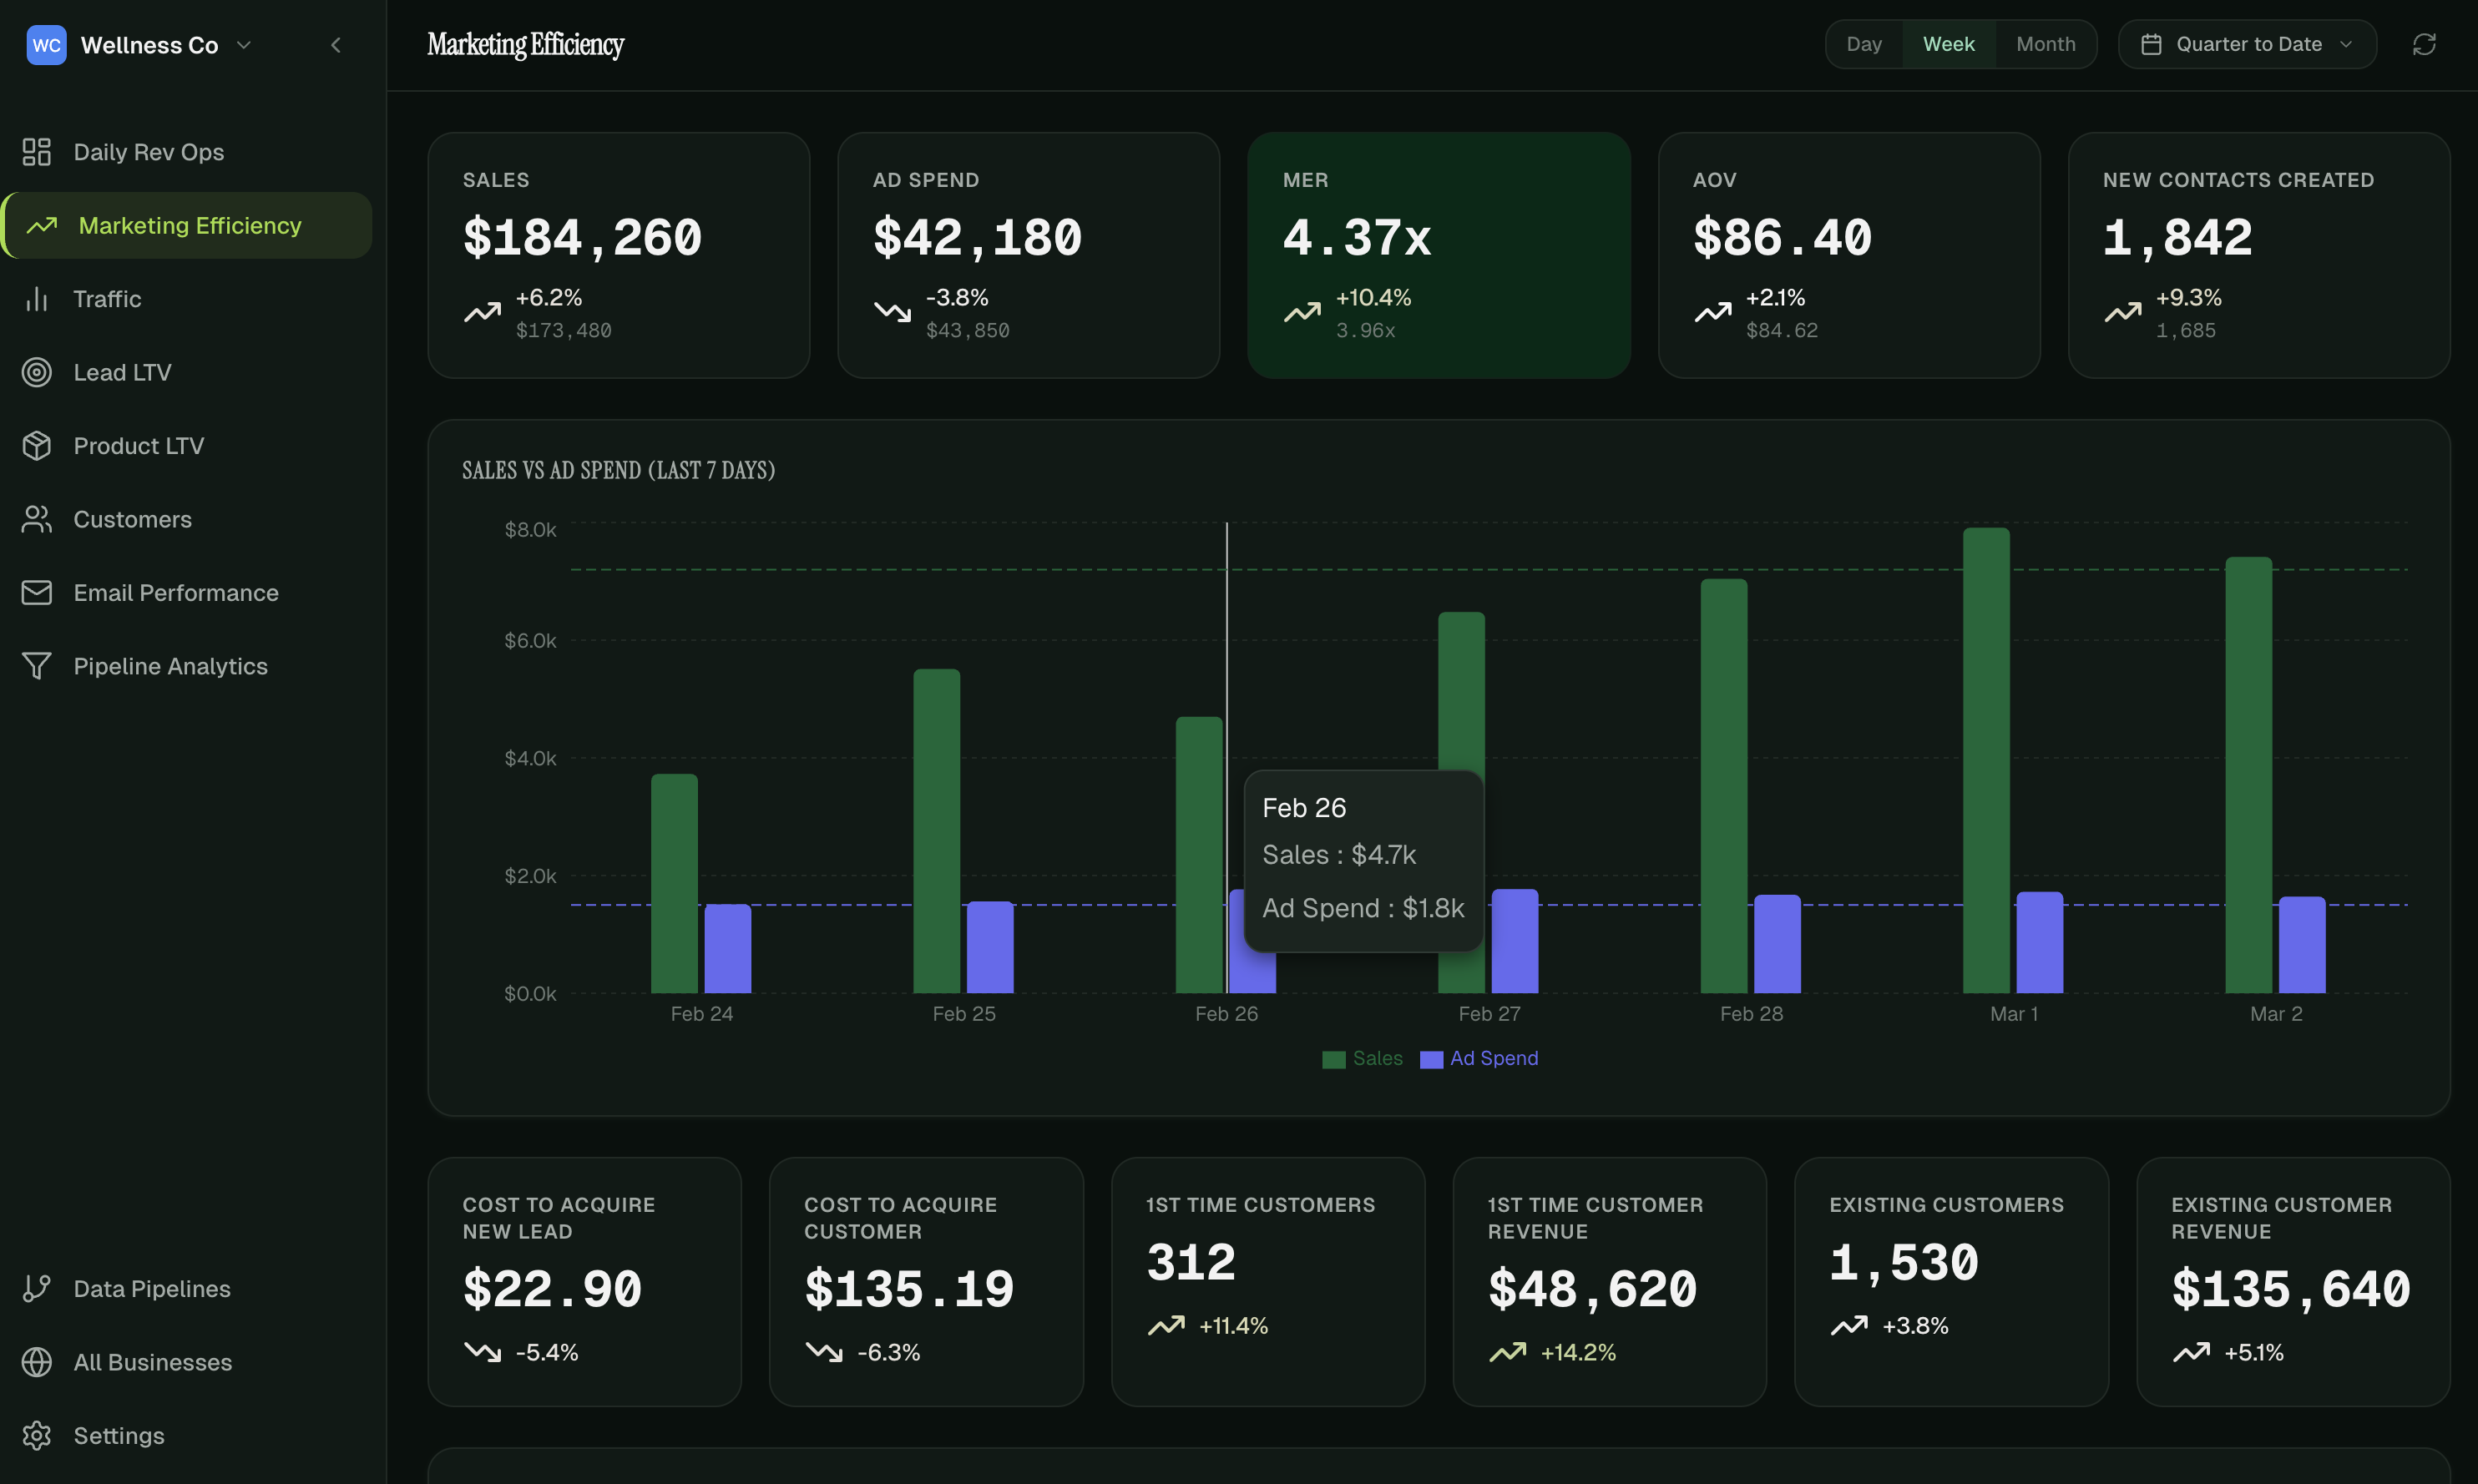The width and height of the screenshot is (2478, 1484).
Task: Click the Feb 25 x-axis date label
Action: (x=964, y=1014)
